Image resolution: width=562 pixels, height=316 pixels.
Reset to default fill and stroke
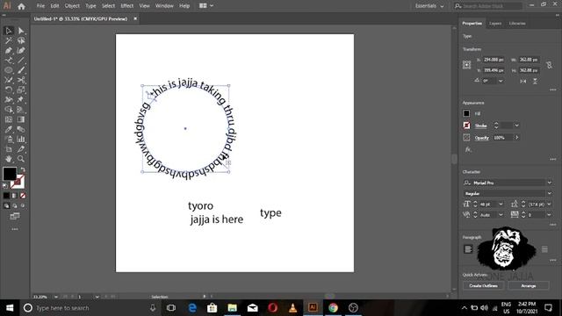[x=5, y=186]
